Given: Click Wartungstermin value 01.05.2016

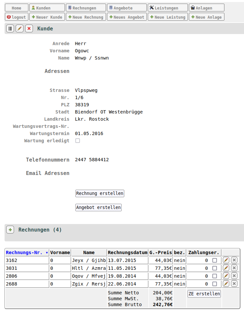Looking at the screenshot, I should pos(89,133).
